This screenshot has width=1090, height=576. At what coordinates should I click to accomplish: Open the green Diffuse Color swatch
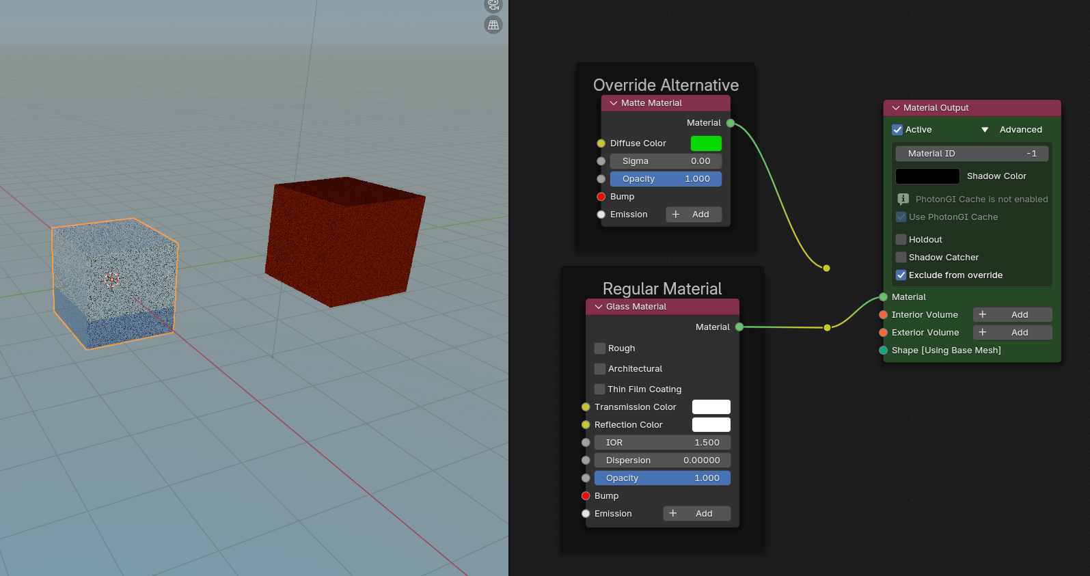tap(706, 143)
